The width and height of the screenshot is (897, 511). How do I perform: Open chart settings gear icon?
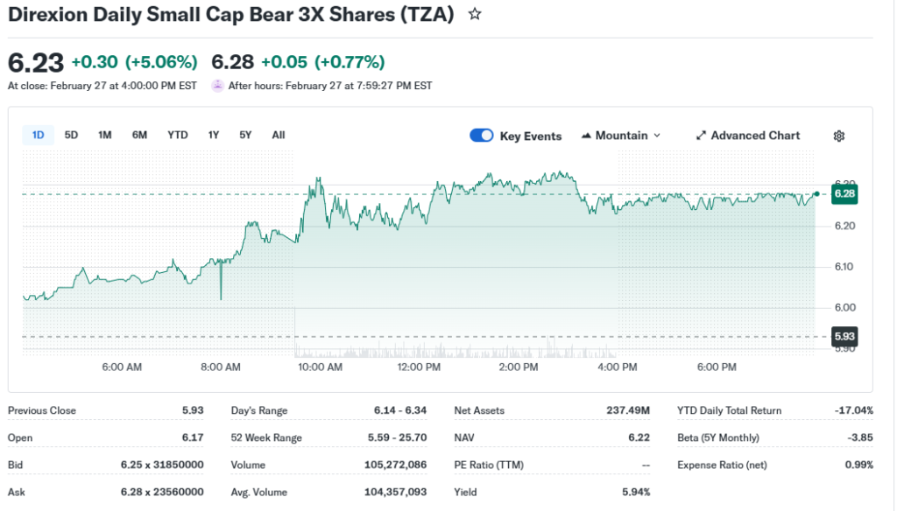838,136
